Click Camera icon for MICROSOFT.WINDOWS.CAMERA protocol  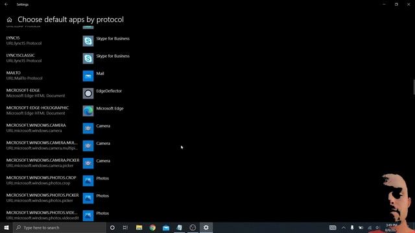tap(88, 128)
